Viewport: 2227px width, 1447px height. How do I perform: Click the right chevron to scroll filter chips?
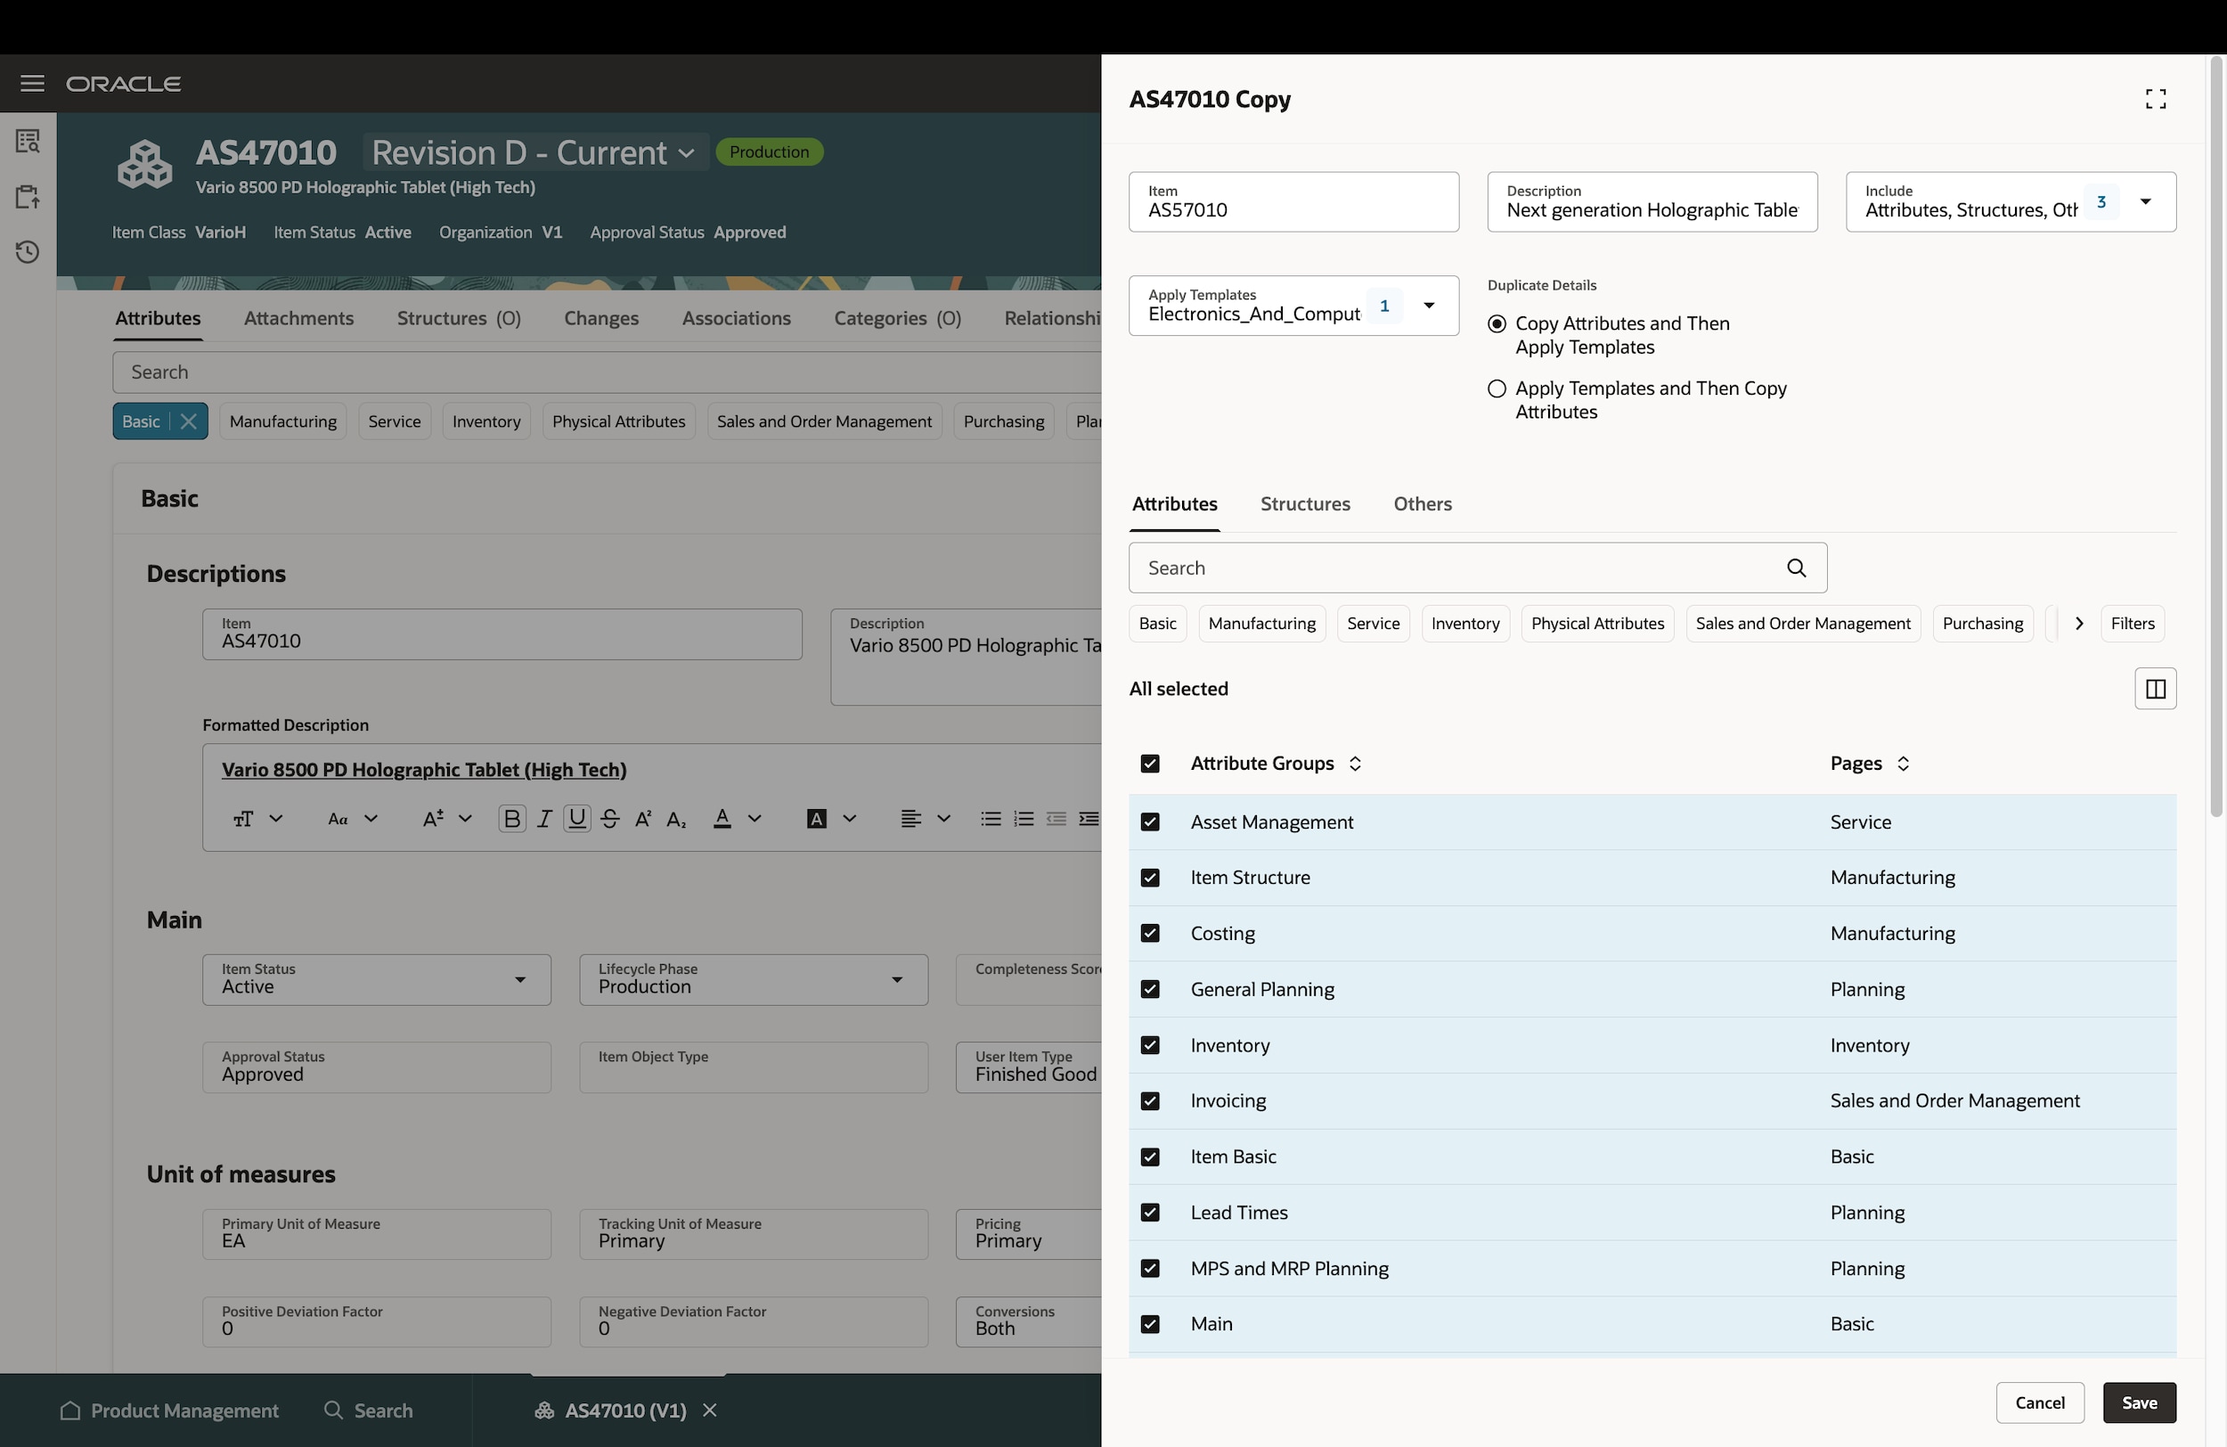click(2078, 624)
